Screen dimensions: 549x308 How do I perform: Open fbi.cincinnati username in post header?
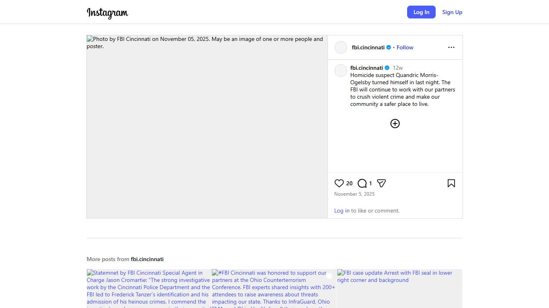[368, 47]
